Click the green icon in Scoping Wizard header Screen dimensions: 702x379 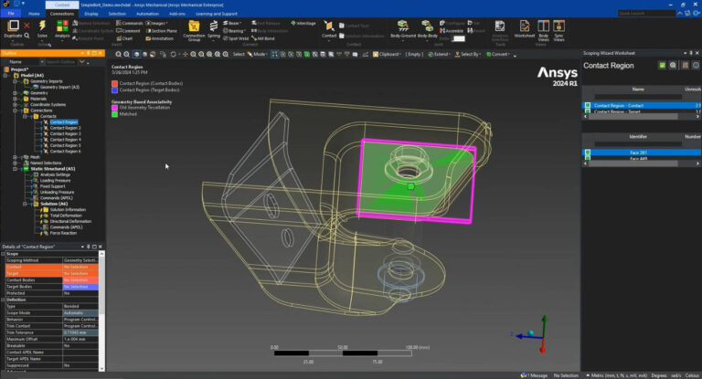click(x=662, y=66)
